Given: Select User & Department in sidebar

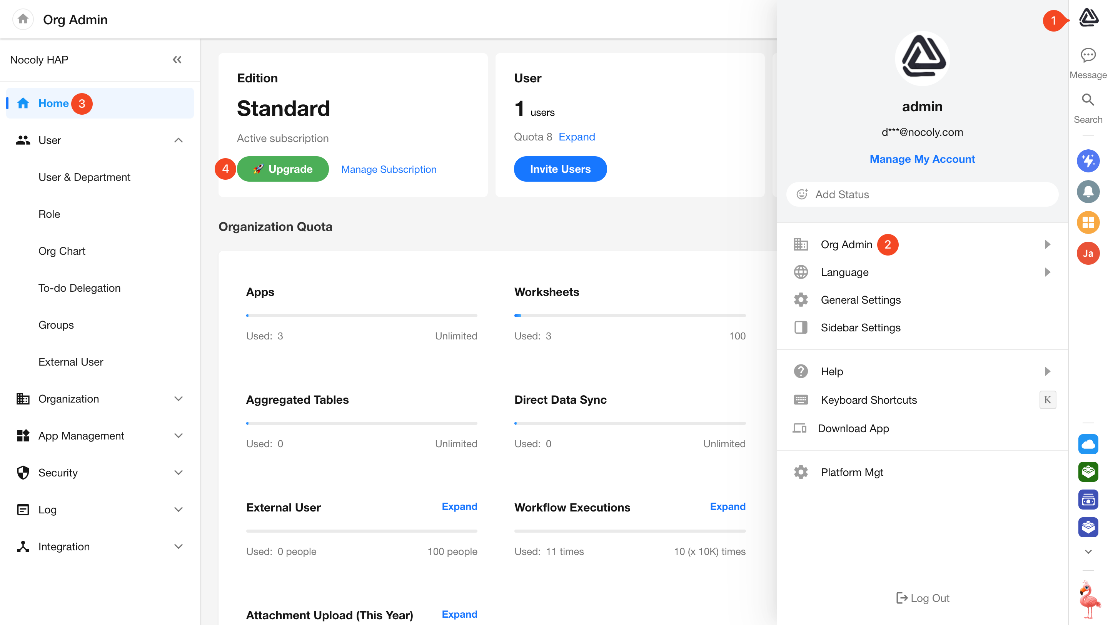Looking at the screenshot, I should pos(84,177).
